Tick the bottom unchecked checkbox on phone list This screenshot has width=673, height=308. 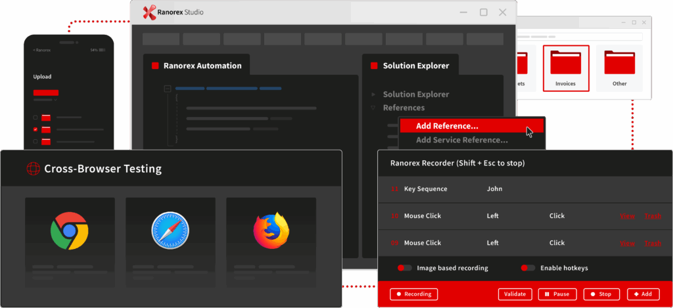35,141
